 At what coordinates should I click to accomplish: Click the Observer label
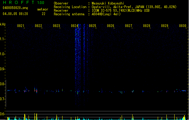coord(61,3)
